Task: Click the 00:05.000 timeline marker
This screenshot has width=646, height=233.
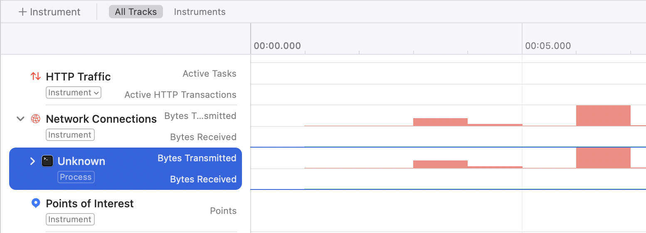Action: click(548, 46)
